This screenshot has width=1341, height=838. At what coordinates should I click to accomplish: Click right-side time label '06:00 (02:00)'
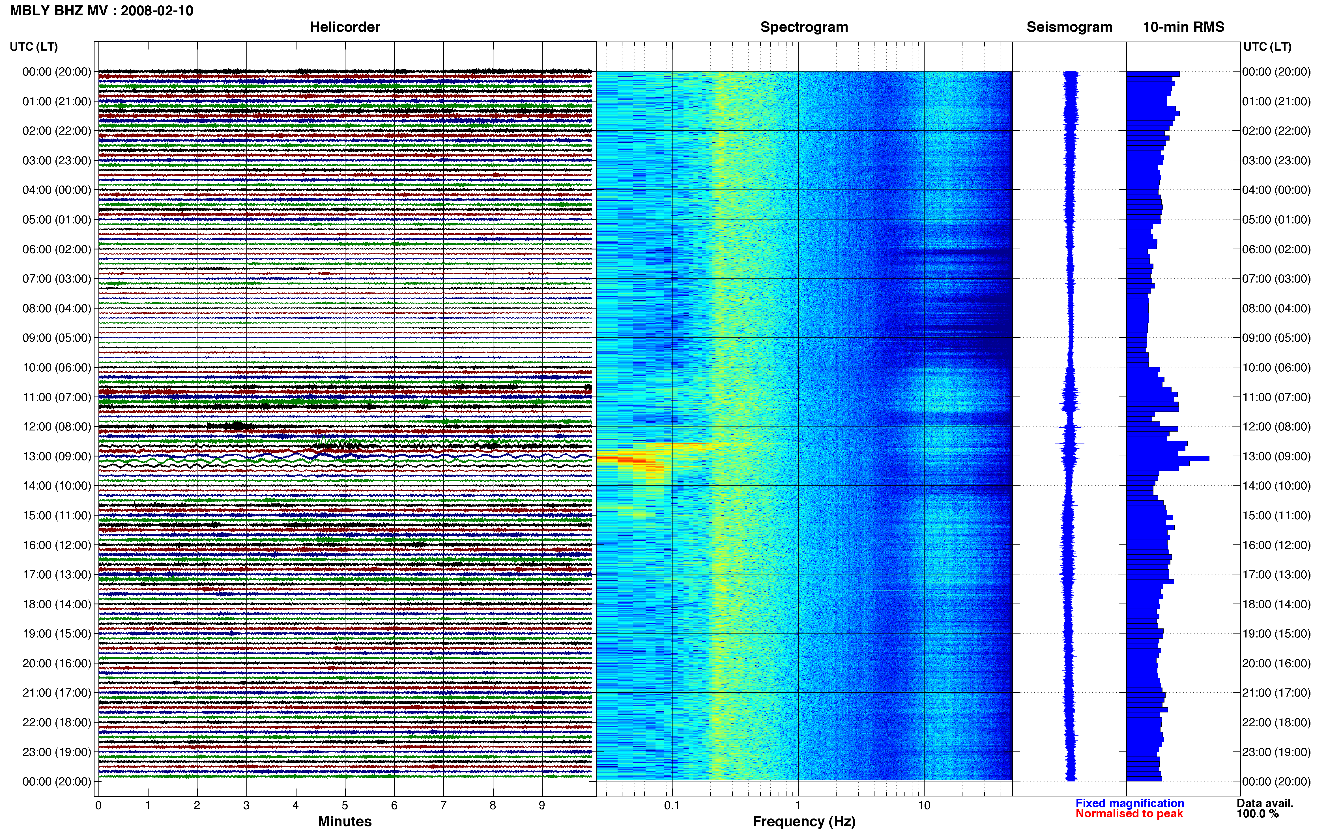click(x=1276, y=249)
